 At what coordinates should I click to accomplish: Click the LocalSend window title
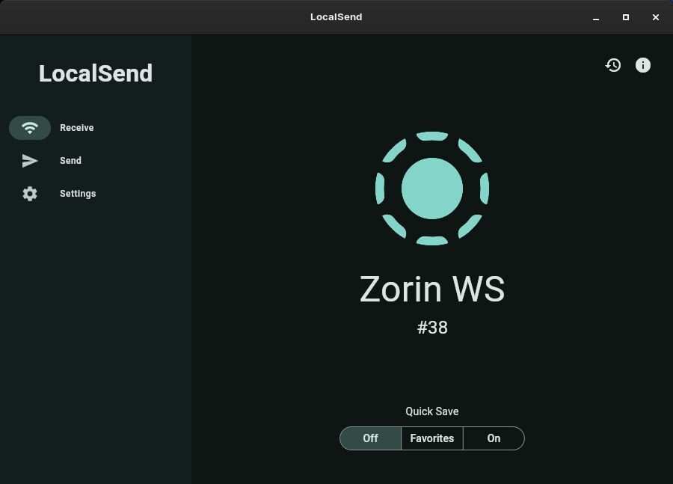pos(336,17)
